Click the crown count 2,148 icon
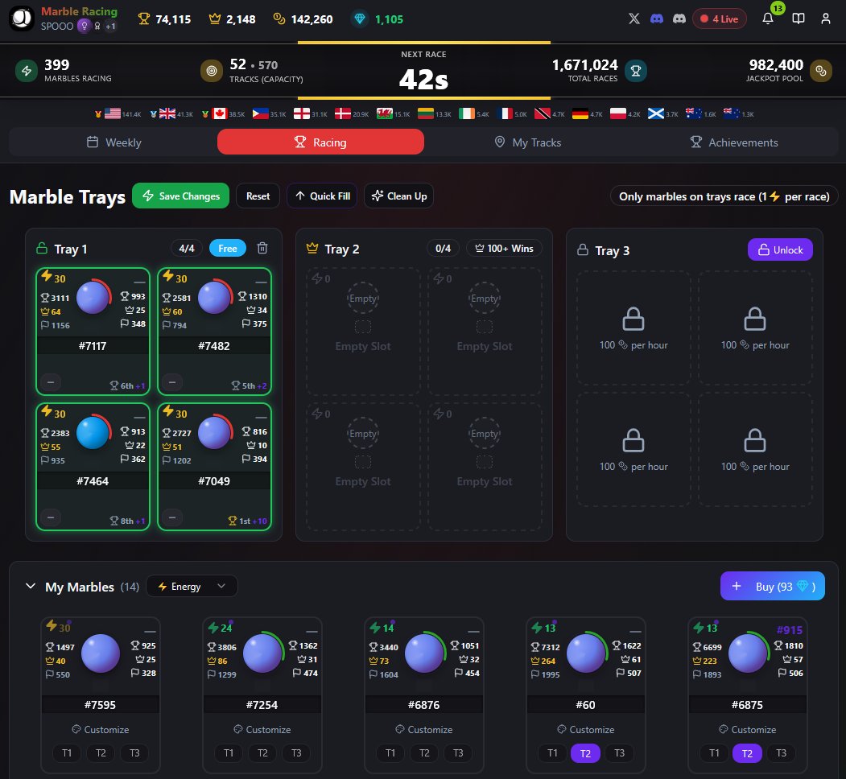Screen dimensions: 846x779 pos(215,19)
